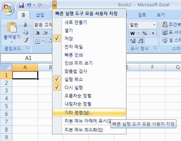Uncheck 실행 취소 in Quick Access menu
181x141 pixels.
pyautogui.click(x=89, y=79)
